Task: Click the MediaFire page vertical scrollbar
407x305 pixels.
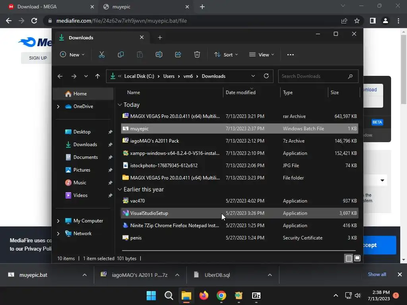Action: pos(403,69)
